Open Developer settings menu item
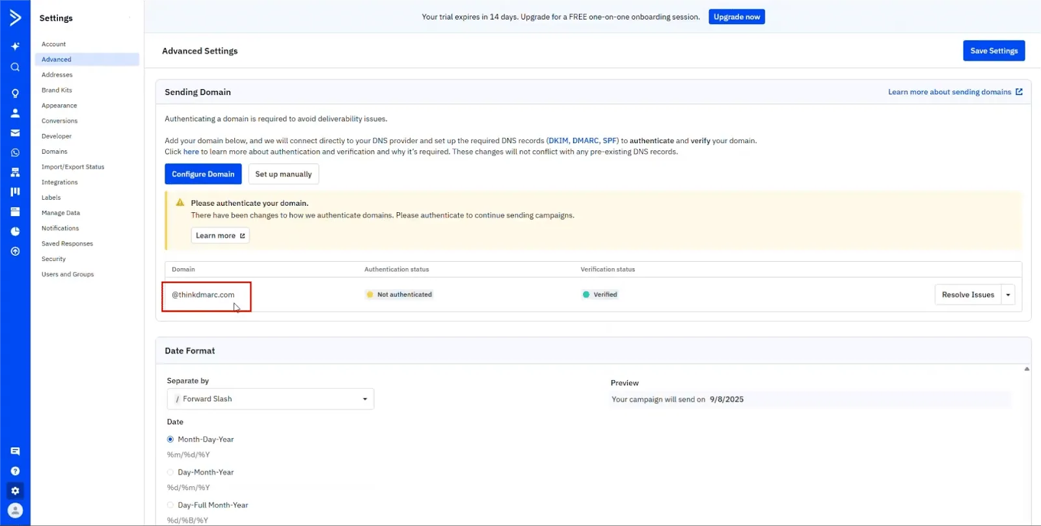Viewport: 1041px width, 526px height. point(57,136)
